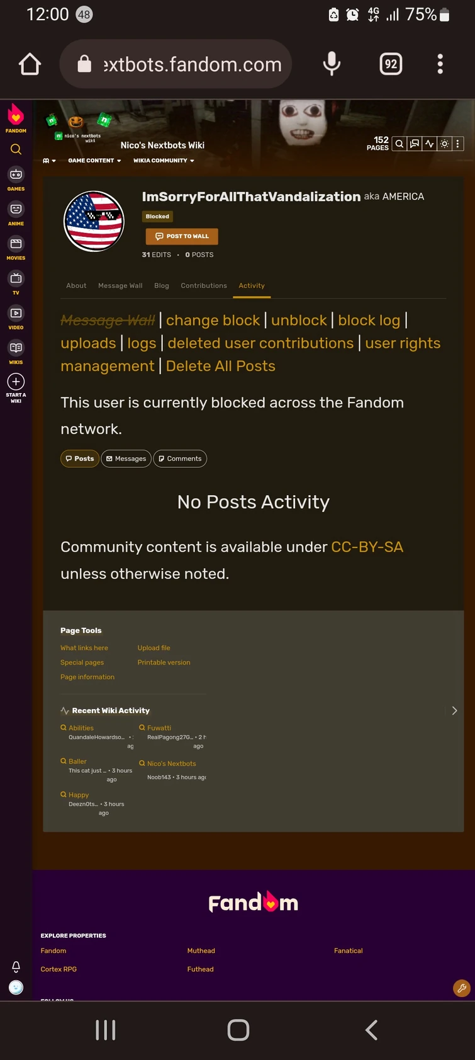The height and width of the screenshot is (1060, 475).
Task: View Recent Wiki Activity pulse icon
Action: coord(428,144)
